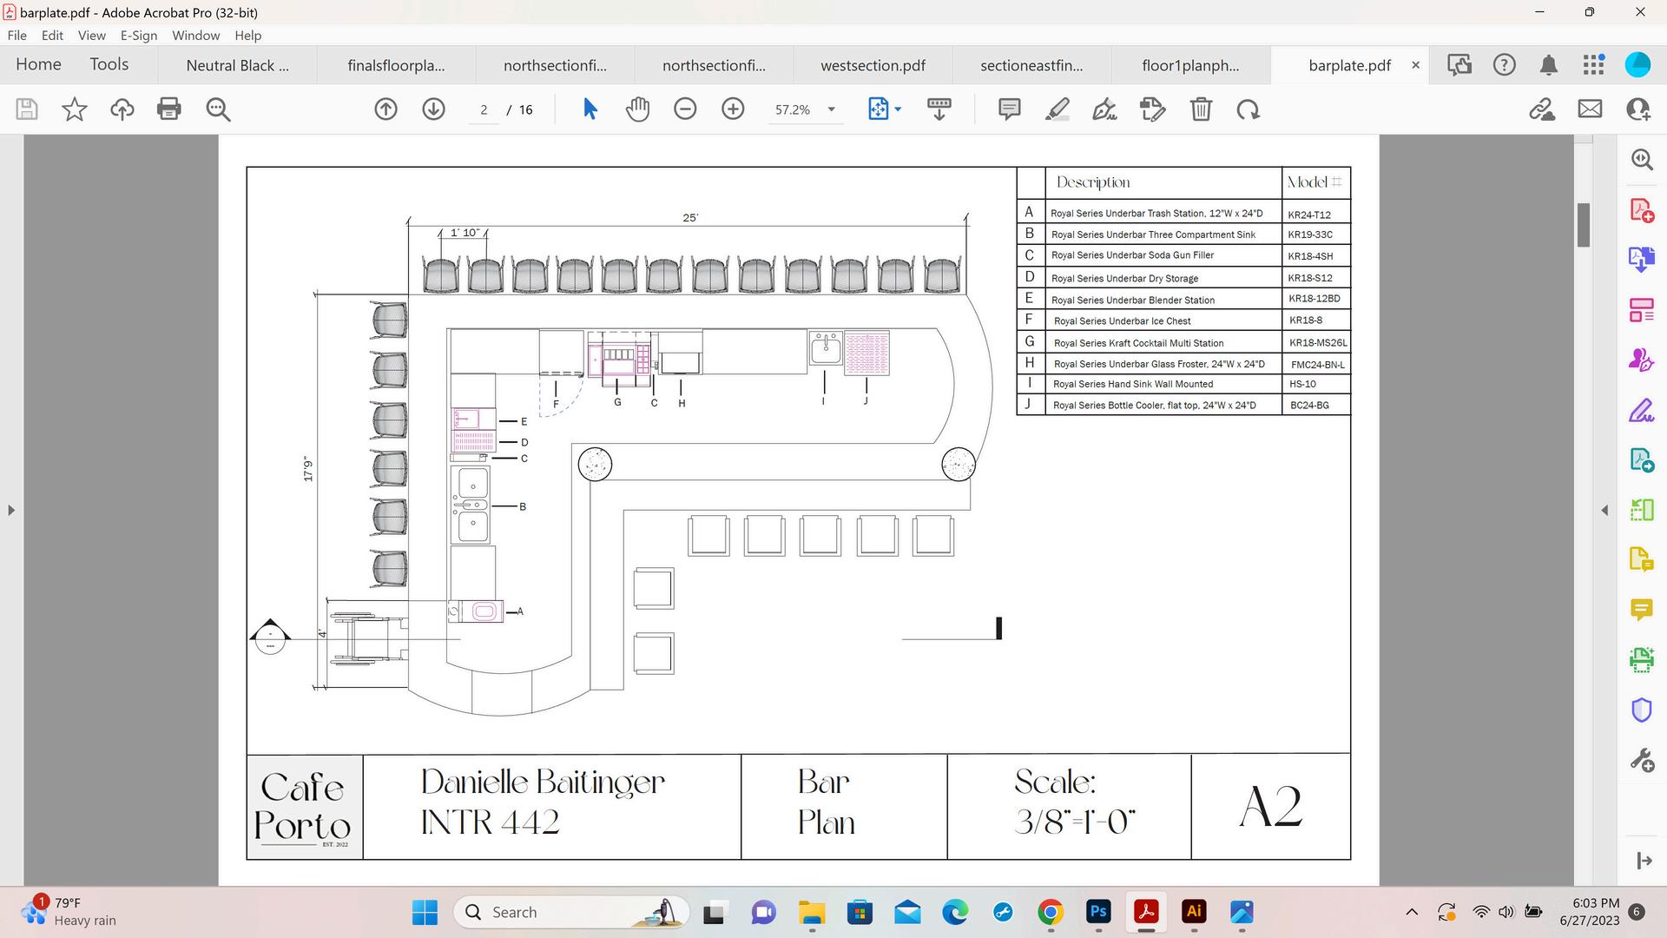Click the page number input field

tap(484, 109)
